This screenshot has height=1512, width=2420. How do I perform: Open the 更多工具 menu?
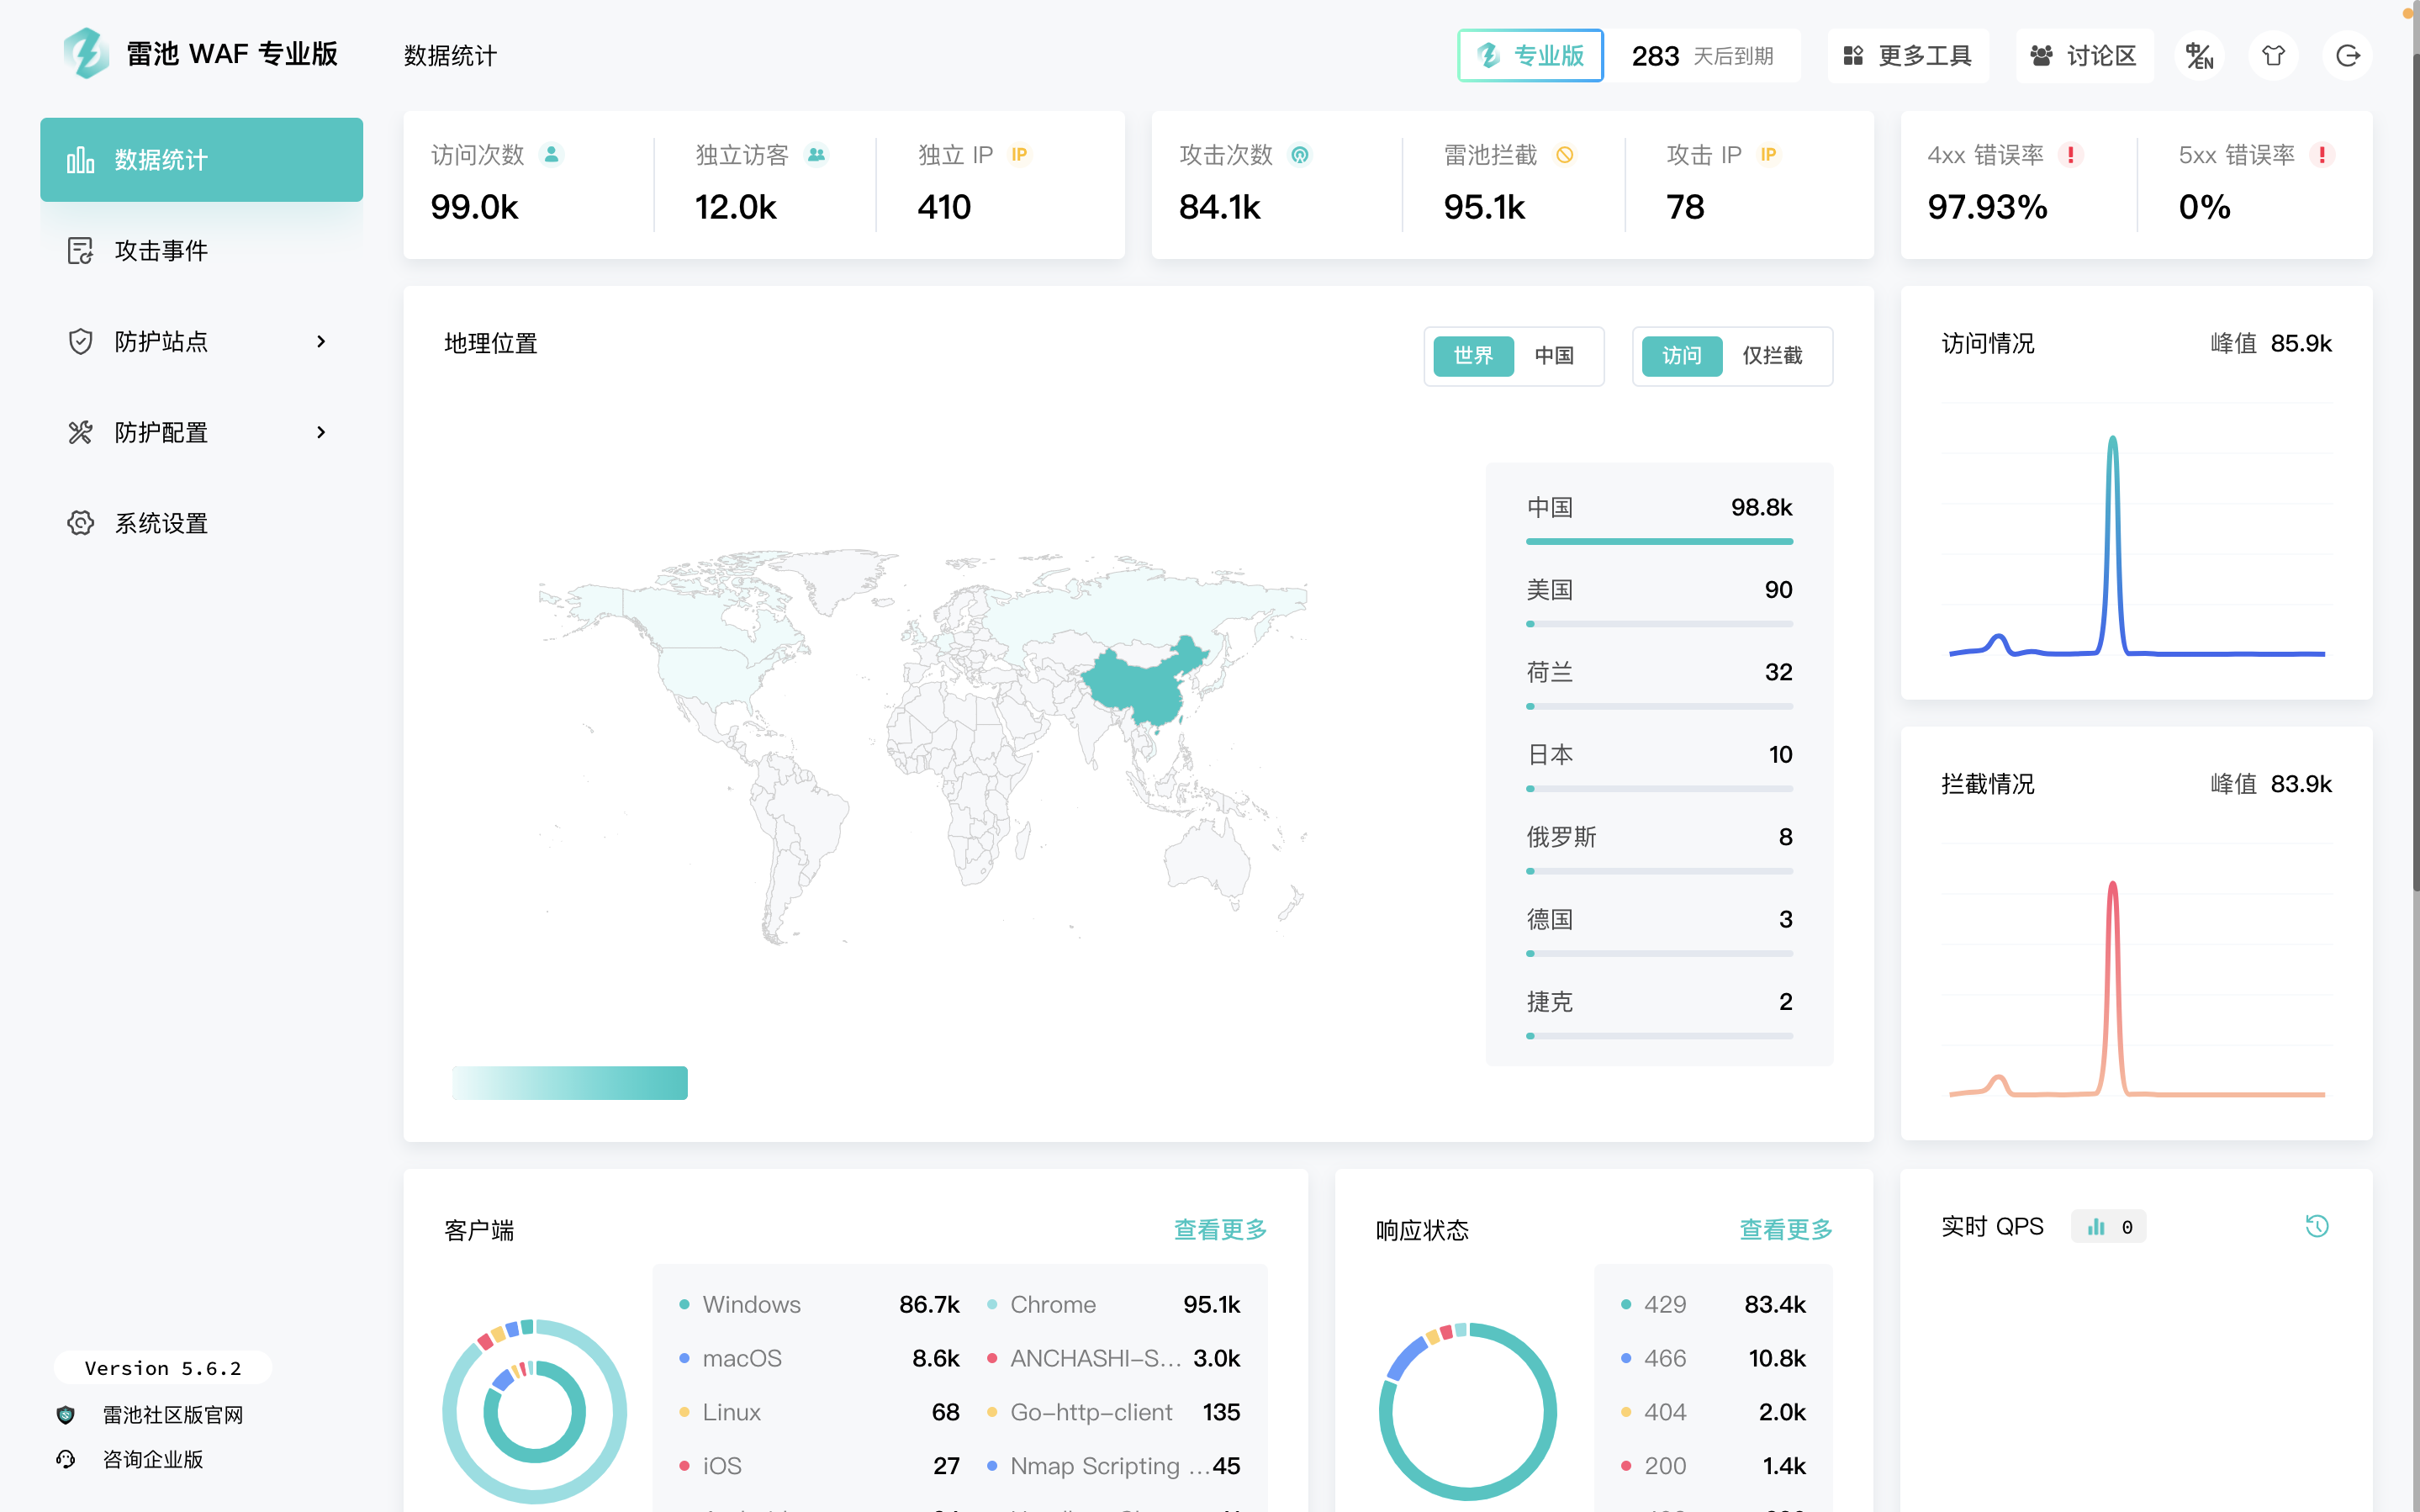click(x=1907, y=56)
